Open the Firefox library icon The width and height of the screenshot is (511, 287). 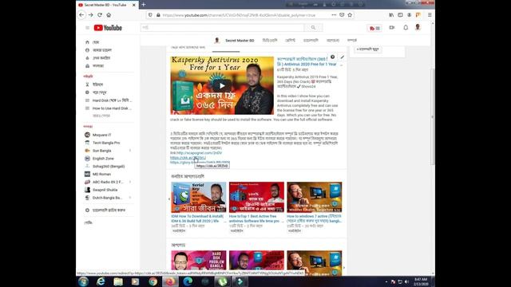(x=391, y=15)
